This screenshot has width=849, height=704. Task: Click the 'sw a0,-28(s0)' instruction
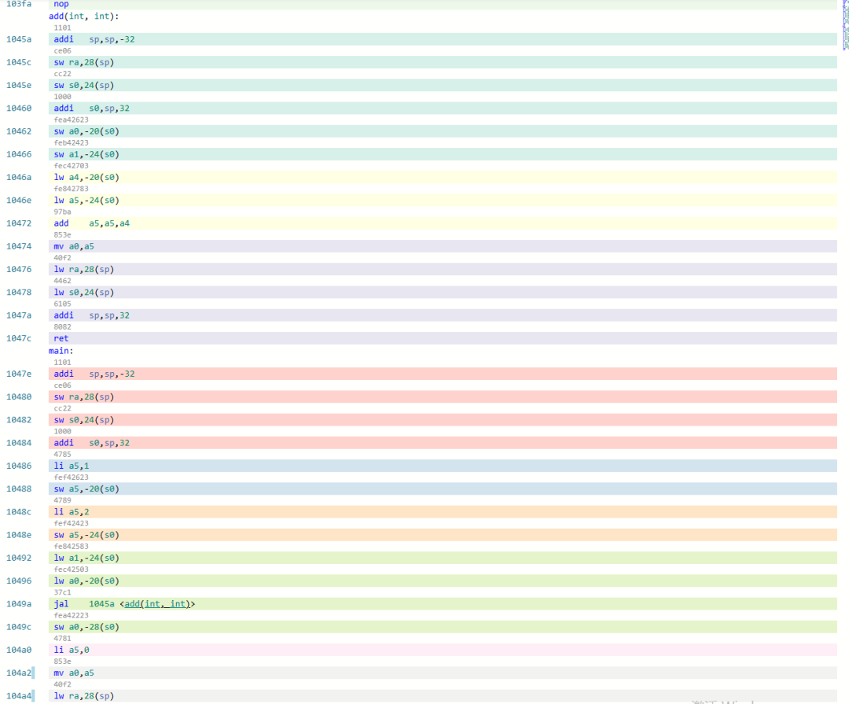pyautogui.click(x=86, y=627)
